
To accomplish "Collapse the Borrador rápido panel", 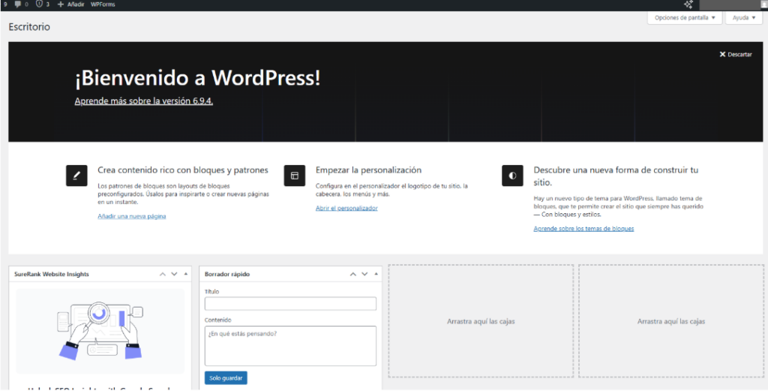I will pos(376,275).
